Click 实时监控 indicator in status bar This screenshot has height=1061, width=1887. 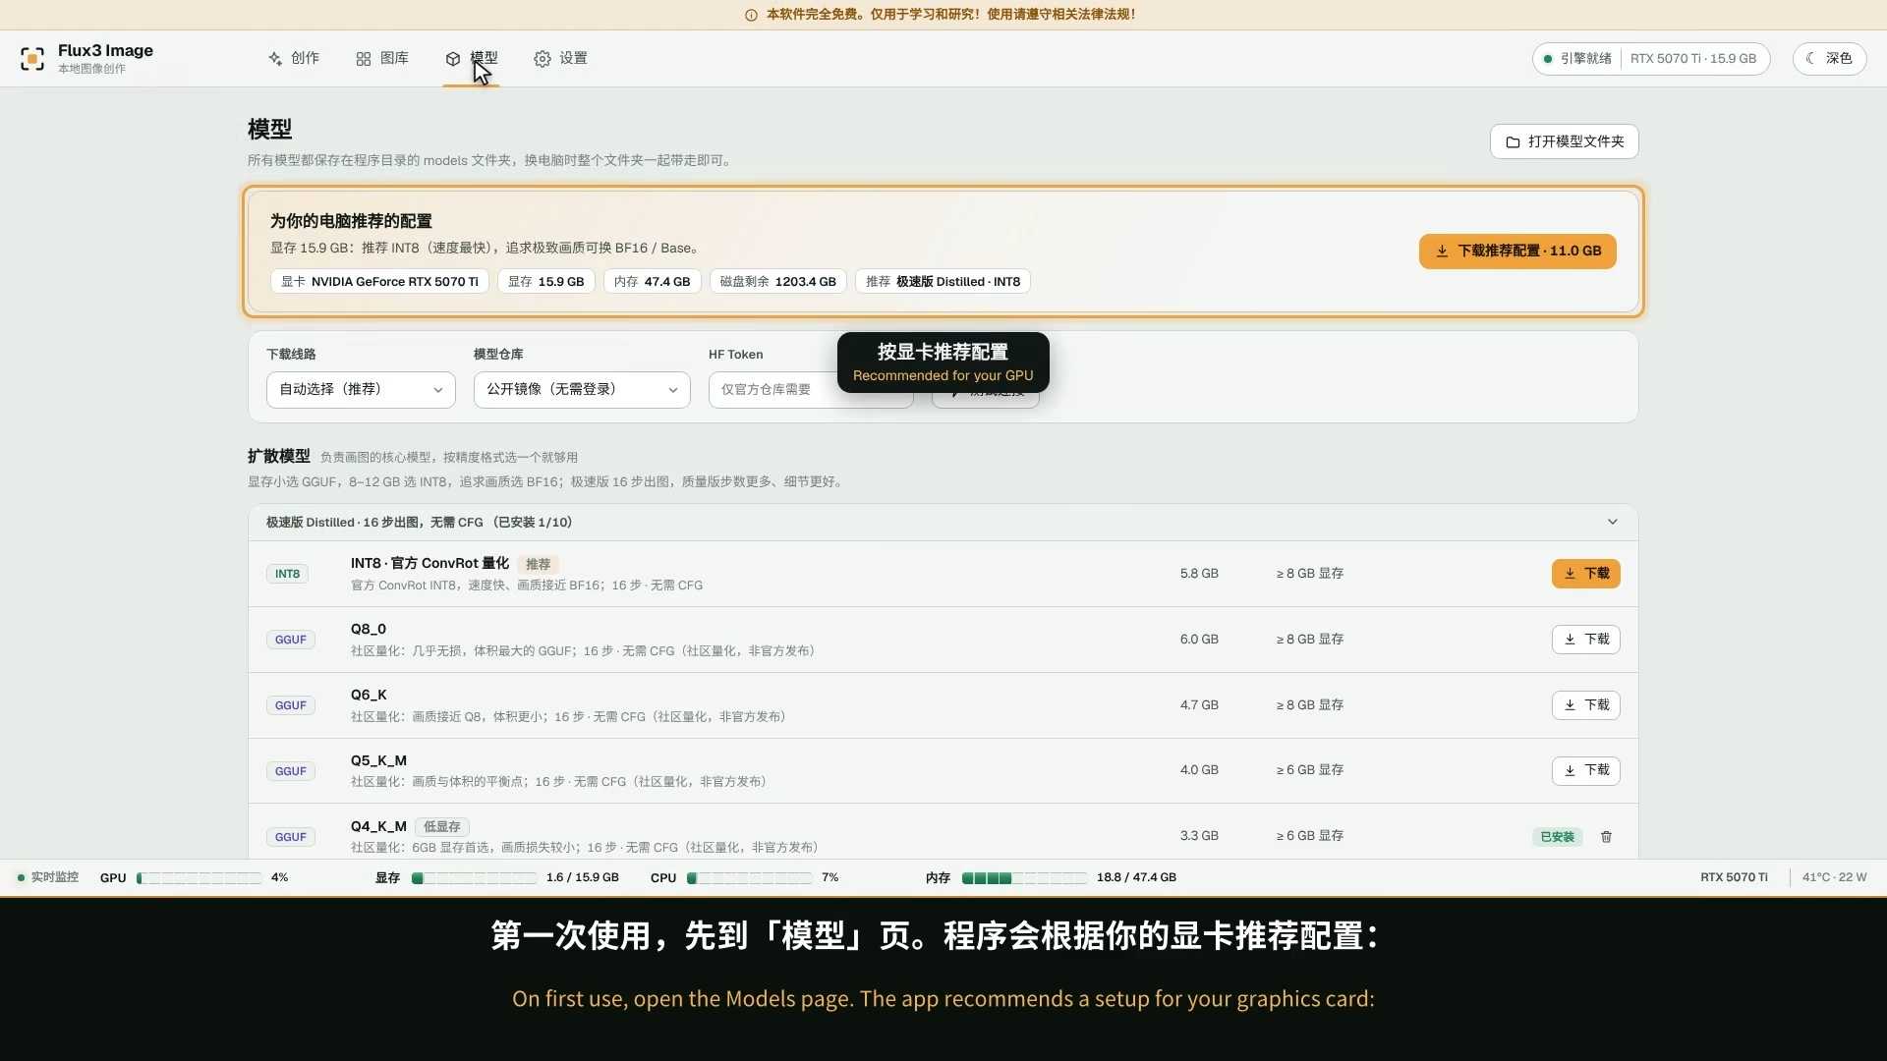47,877
